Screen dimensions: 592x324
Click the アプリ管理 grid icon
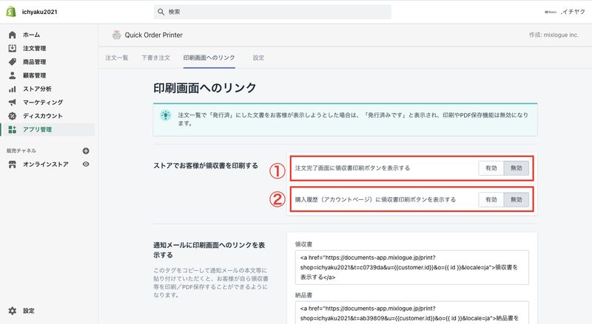12,129
